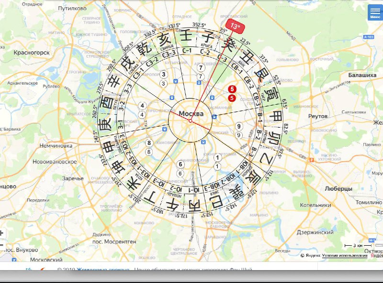Click the A-103 road badge

368,37
